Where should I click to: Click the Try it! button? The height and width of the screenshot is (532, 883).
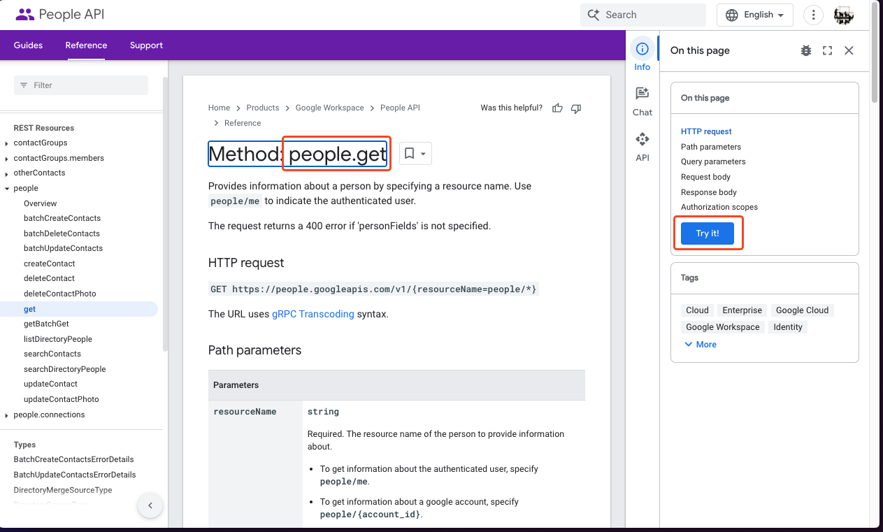(x=708, y=233)
